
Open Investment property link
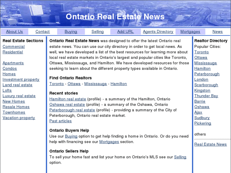21,79
